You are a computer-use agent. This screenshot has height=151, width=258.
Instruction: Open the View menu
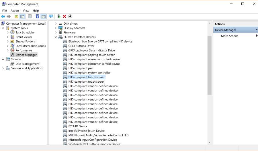click(x=26, y=11)
